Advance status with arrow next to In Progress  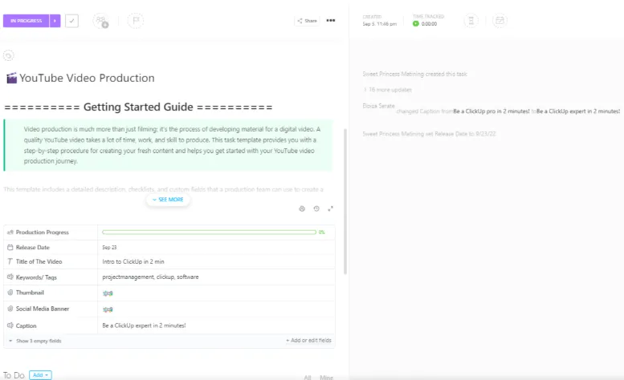55,21
